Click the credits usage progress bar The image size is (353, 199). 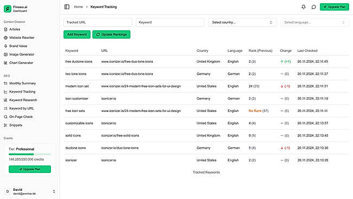point(30,154)
